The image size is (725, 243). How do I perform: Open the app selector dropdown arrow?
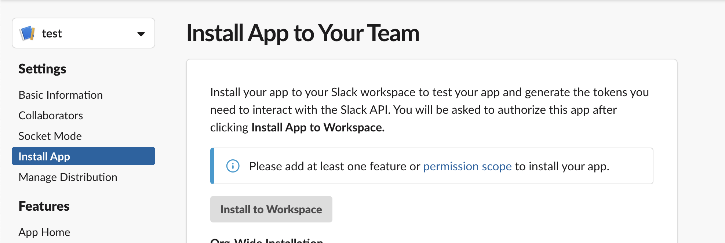coord(141,34)
